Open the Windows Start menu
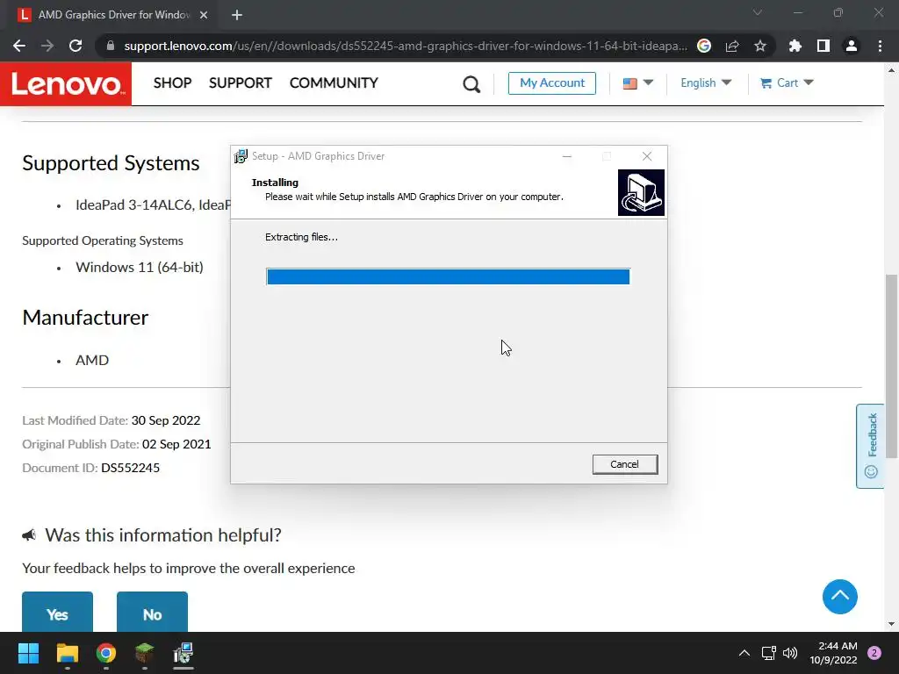This screenshot has width=899, height=674. [x=28, y=653]
